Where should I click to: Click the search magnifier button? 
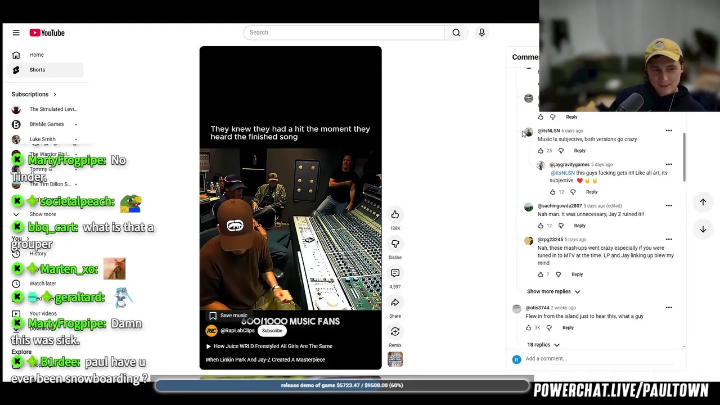pyautogui.click(x=456, y=33)
